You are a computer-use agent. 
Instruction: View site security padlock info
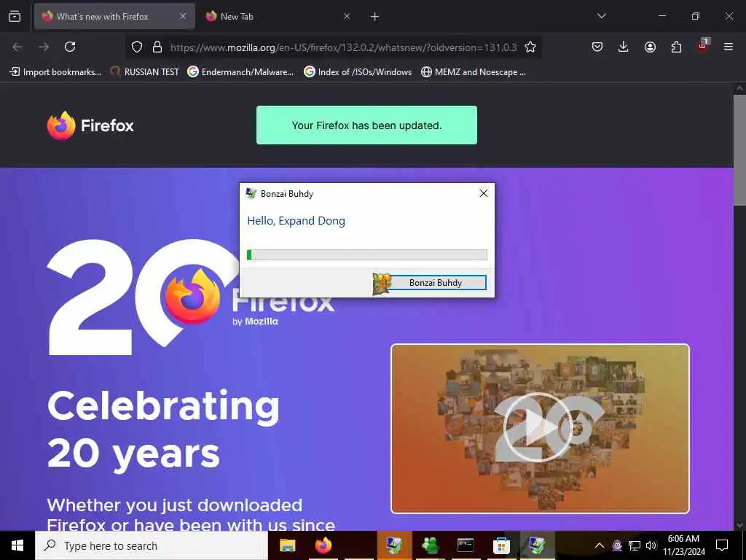[x=157, y=47]
